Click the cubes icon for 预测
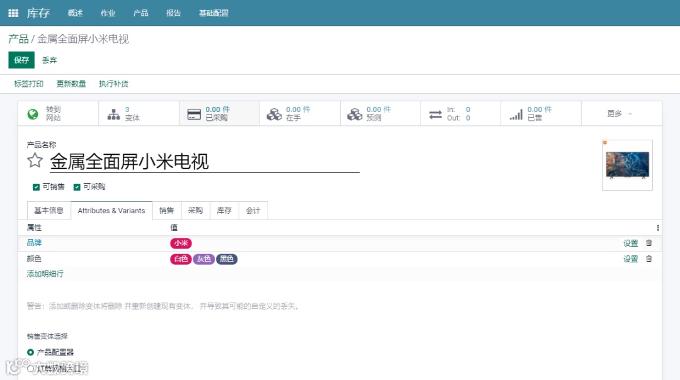 (354, 114)
